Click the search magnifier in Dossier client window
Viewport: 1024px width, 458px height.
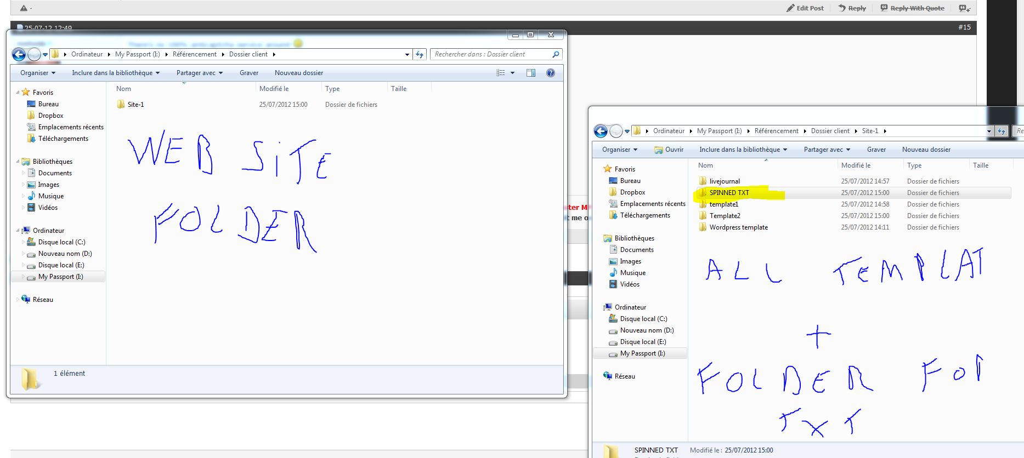556,54
